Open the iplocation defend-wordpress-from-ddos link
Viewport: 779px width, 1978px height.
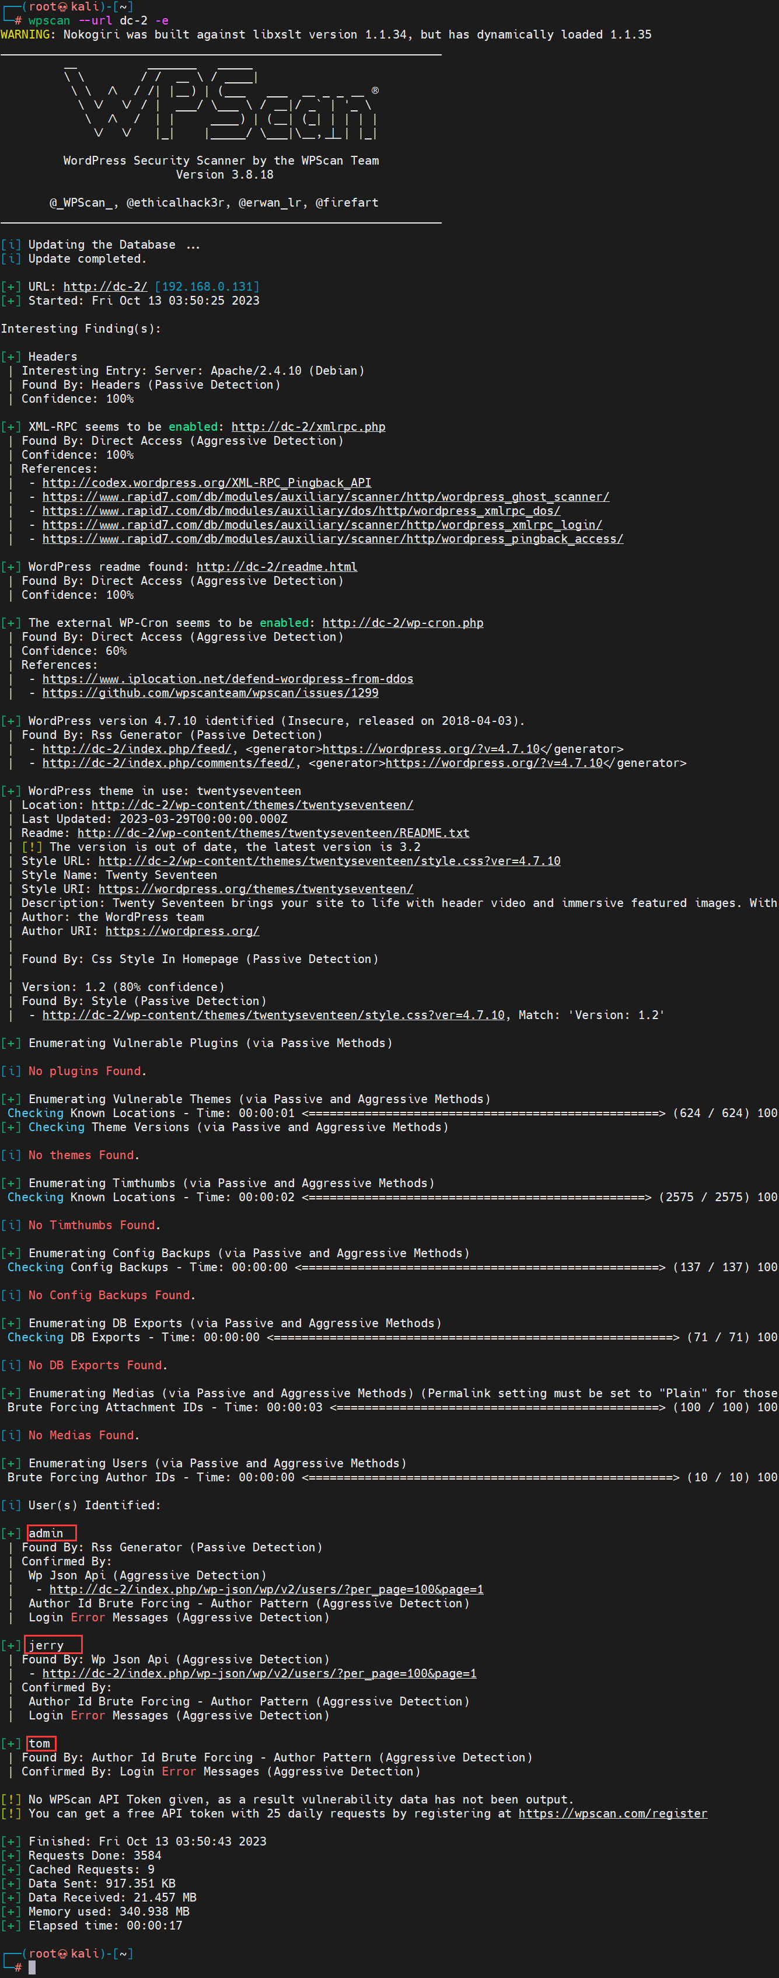228,679
